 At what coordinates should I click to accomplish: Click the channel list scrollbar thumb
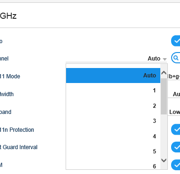(164, 96)
